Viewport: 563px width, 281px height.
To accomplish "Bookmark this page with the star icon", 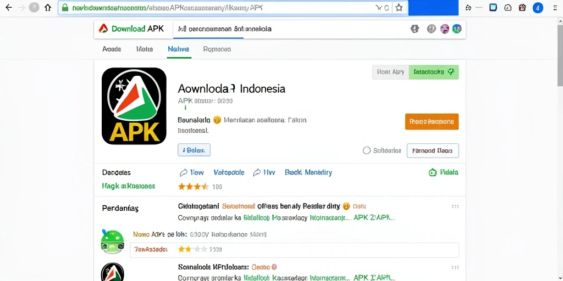I will point(399,8).
